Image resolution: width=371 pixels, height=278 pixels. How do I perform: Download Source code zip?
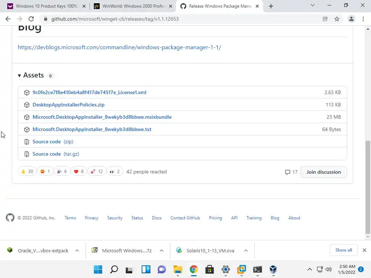[53, 142]
